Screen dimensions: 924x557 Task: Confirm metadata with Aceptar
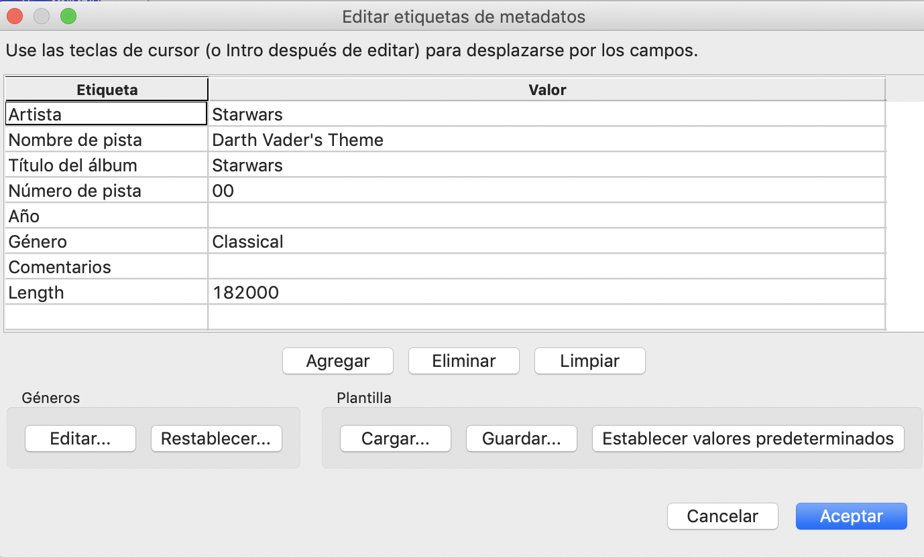[852, 516]
